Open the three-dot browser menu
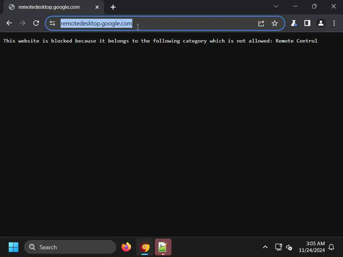Screen dimensions: 343x257 (x=334, y=23)
